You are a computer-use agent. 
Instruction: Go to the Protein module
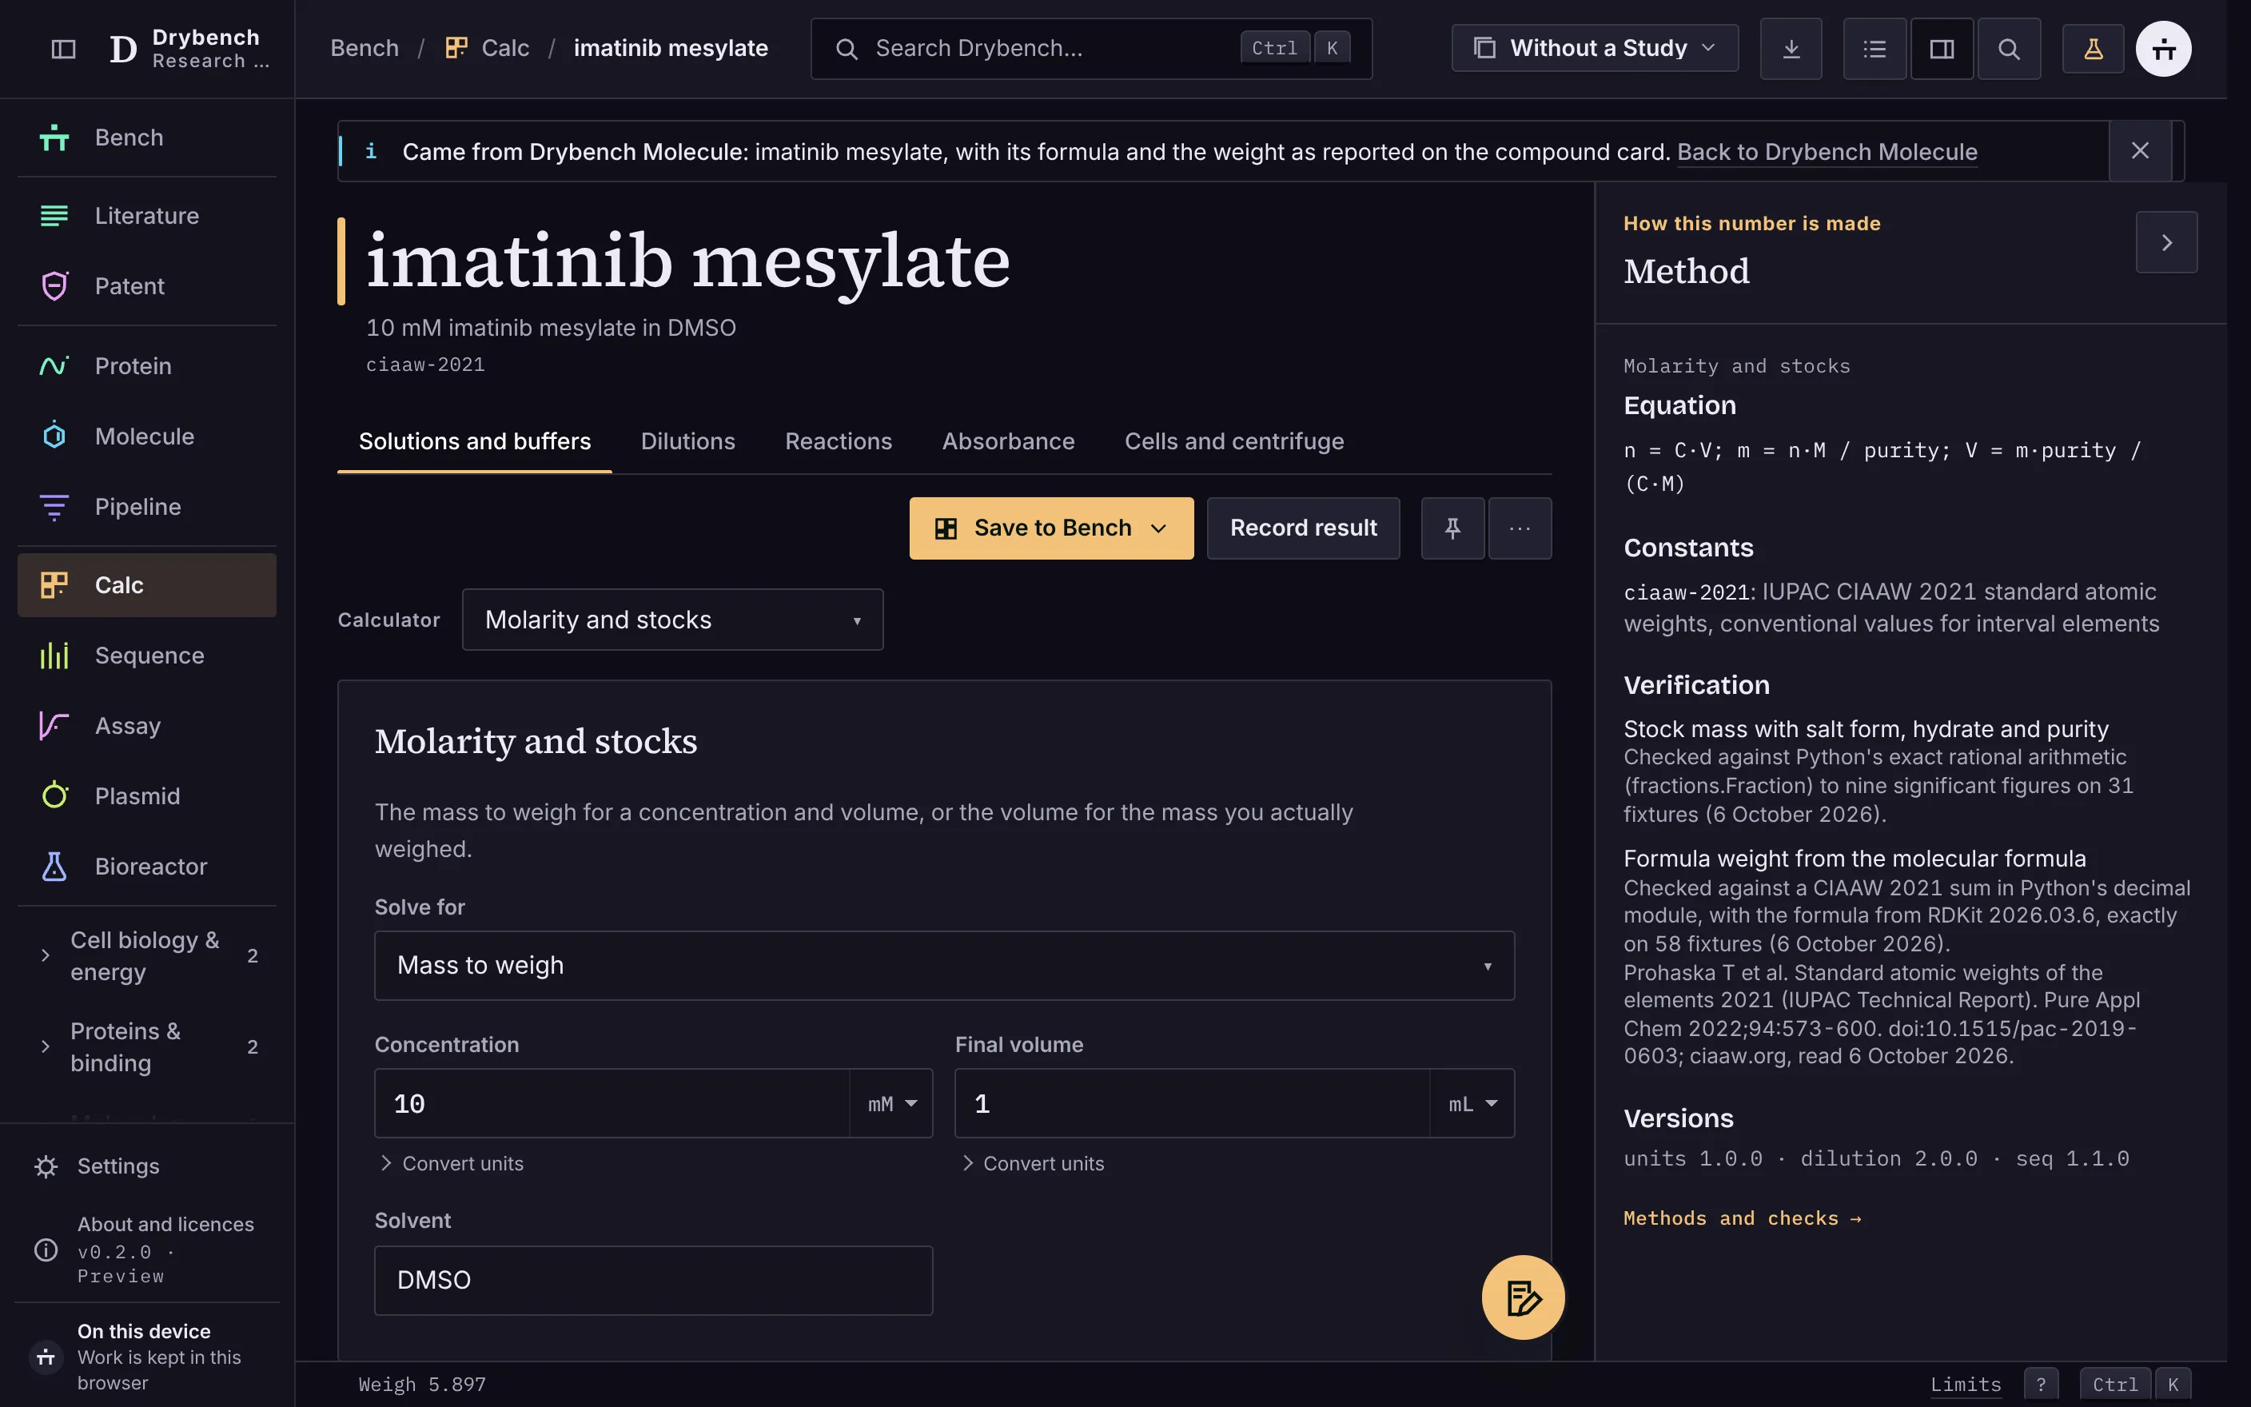pyautogui.click(x=147, y=365)
